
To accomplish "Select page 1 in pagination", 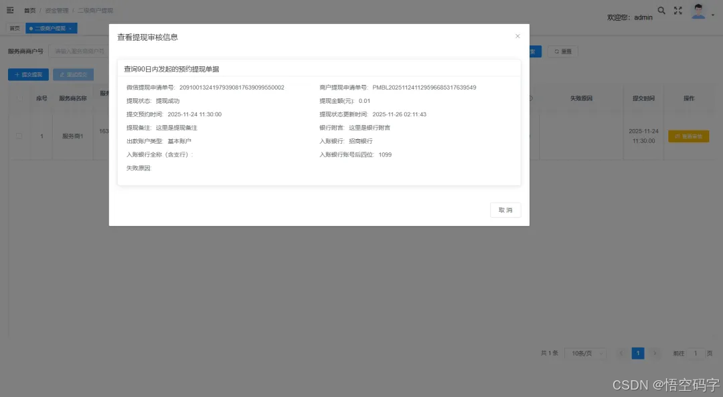I will (x=638, y=354).
